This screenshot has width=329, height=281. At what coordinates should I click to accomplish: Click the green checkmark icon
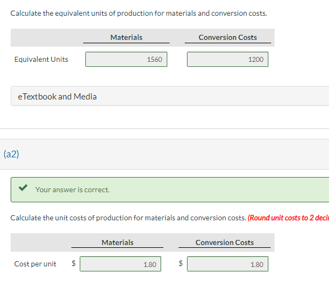[23, 188]
